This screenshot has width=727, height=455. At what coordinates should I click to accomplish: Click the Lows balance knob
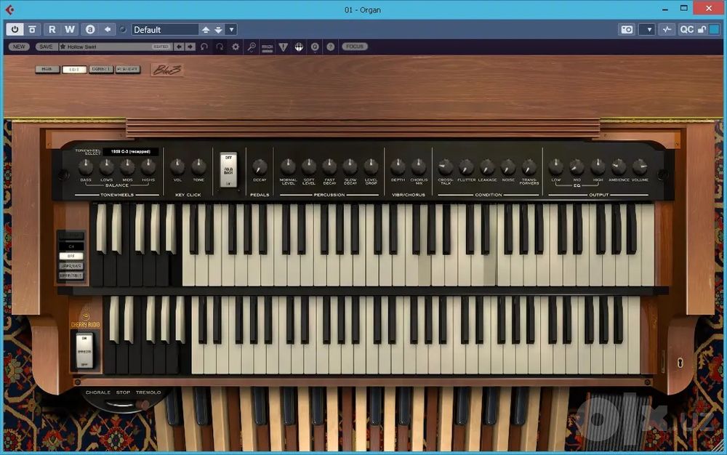(107, 166)
